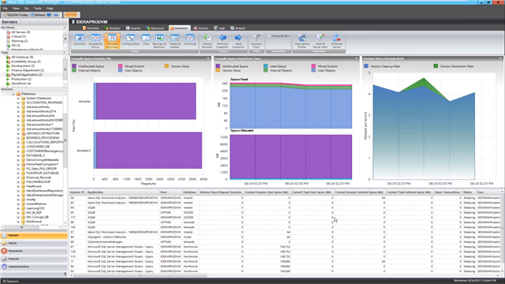Open the dropdown arrow beside Refresh

tap(56, 15)
